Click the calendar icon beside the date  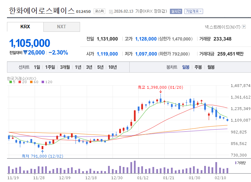(x=111, y=12)
